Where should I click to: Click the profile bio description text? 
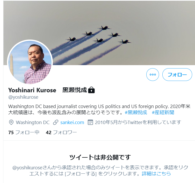(99, 110)
